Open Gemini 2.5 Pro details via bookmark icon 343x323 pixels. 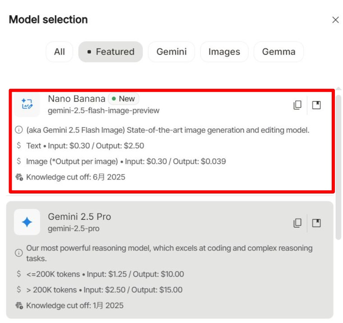coord(316,223)
